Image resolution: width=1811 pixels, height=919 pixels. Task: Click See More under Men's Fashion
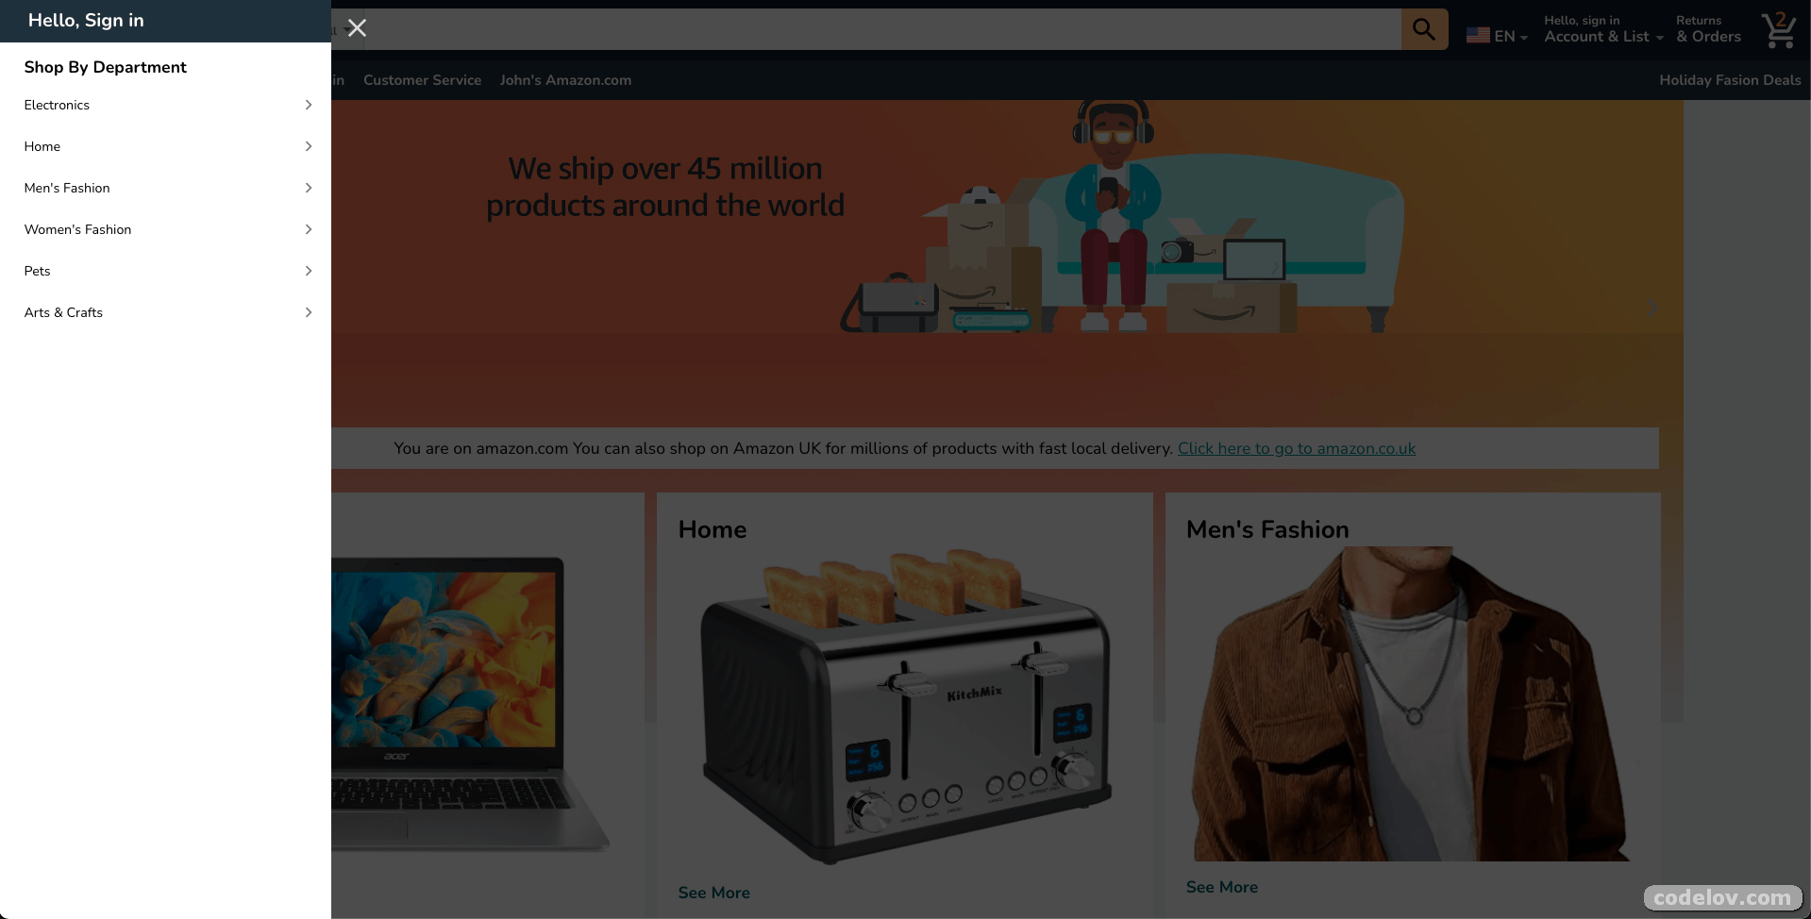pos(1221,887)
